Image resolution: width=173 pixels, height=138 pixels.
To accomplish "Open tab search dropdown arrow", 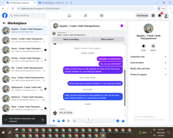I will (3, 3).
